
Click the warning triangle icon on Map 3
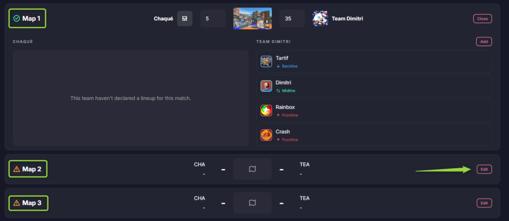coord(16,203)
